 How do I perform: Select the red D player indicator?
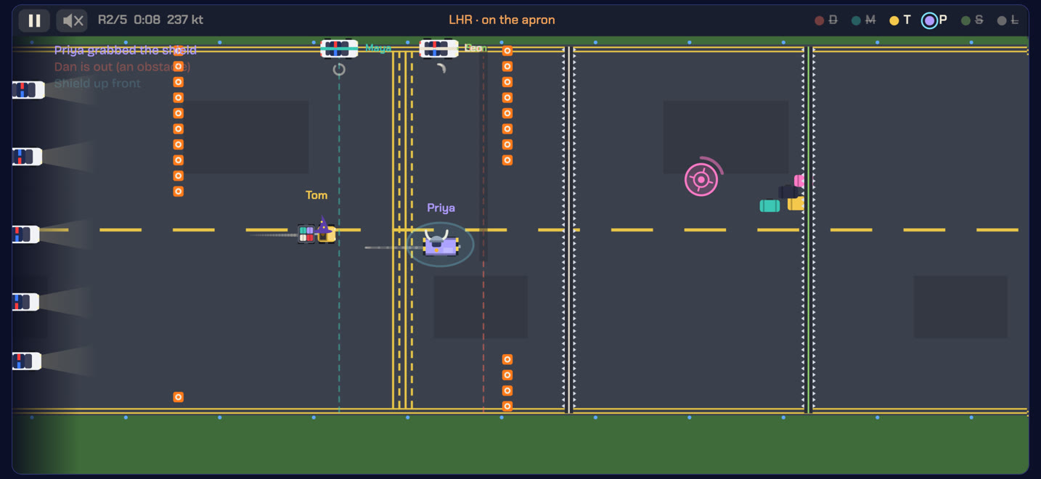point(826,20)
